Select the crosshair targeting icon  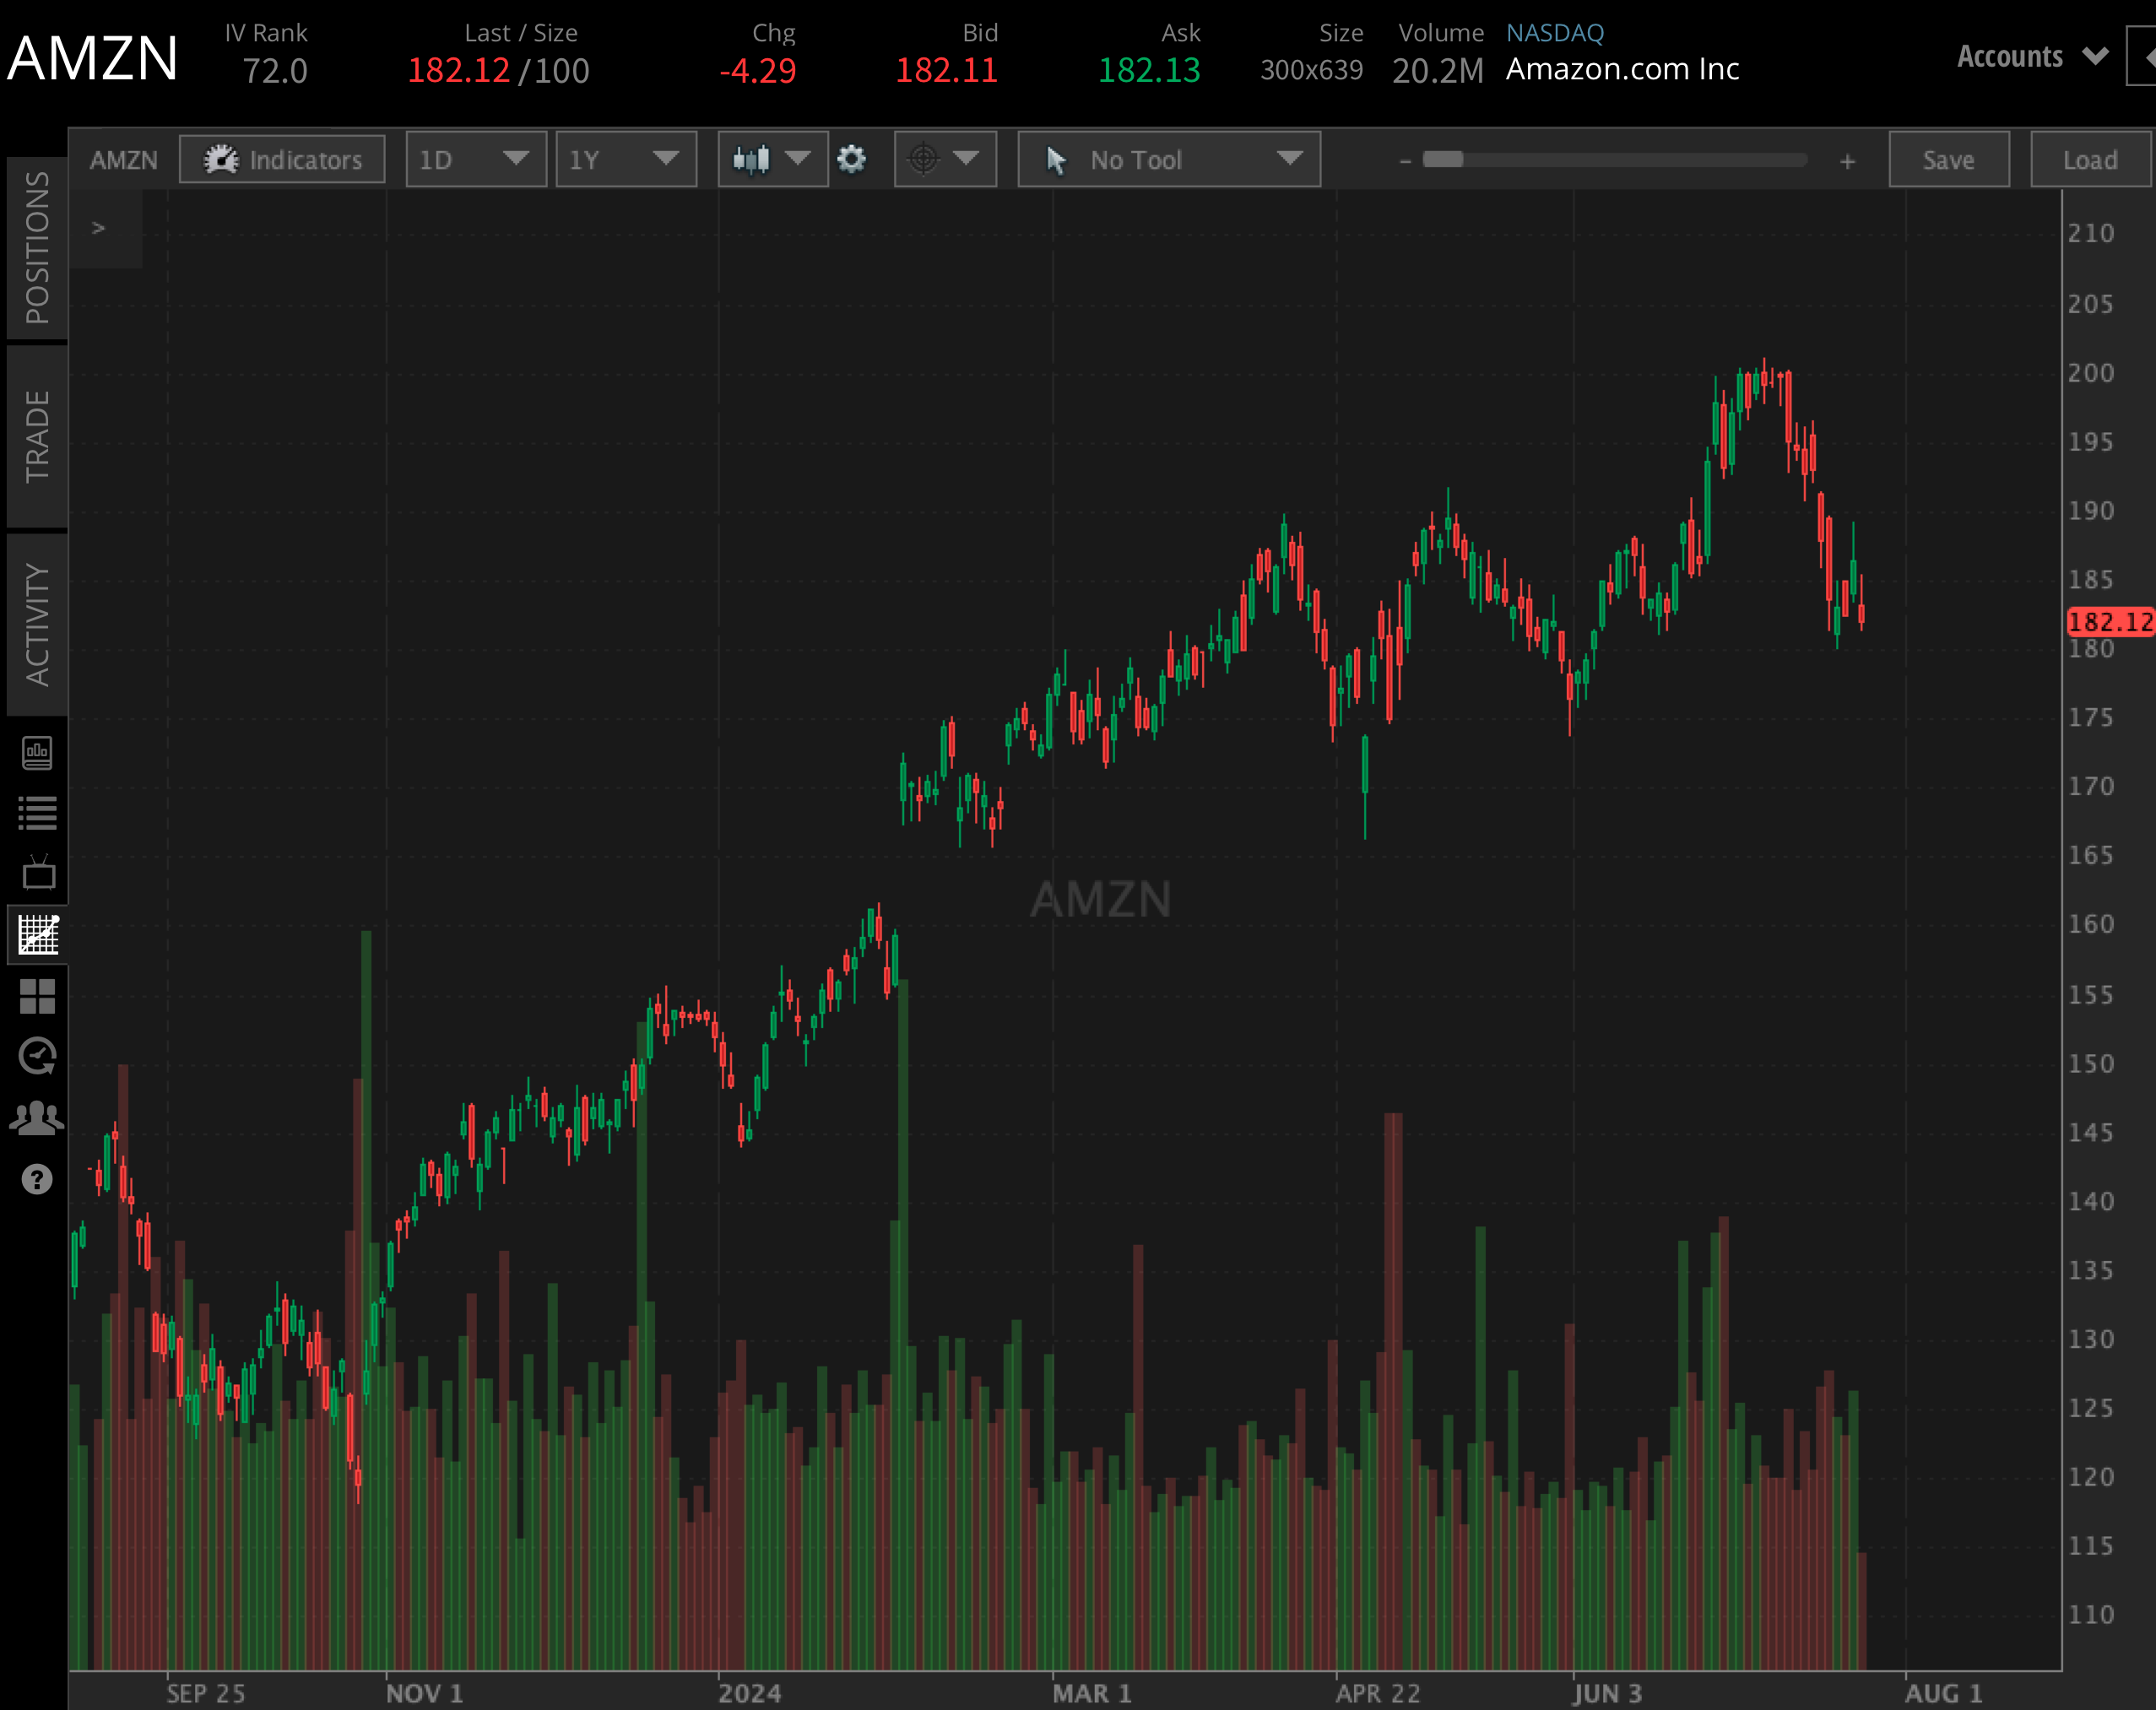click(922, 159)
